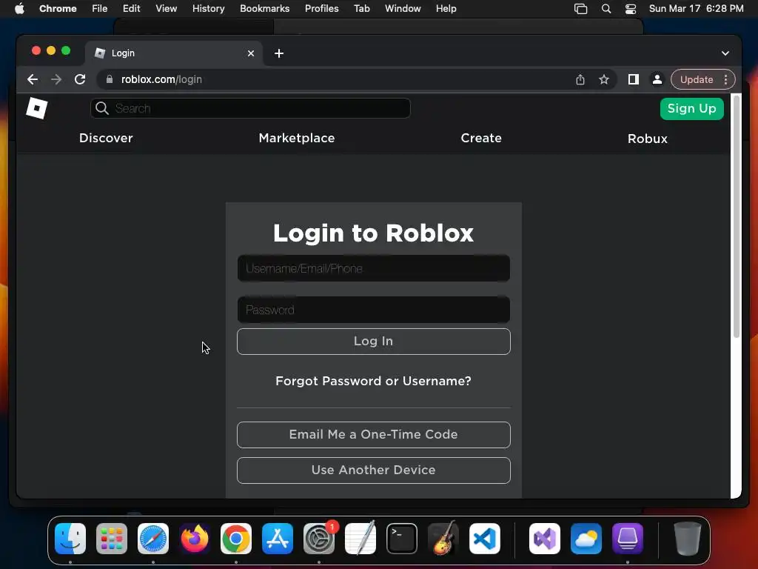Close the Login tab
Image resolution: width=758 pixels, height=569 pixels.
click(x=251, y=53)
